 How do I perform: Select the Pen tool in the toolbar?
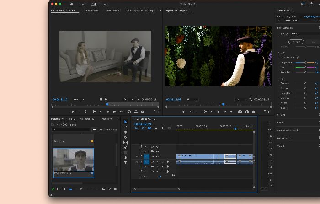pyautogui.click(x=125, y=147)
